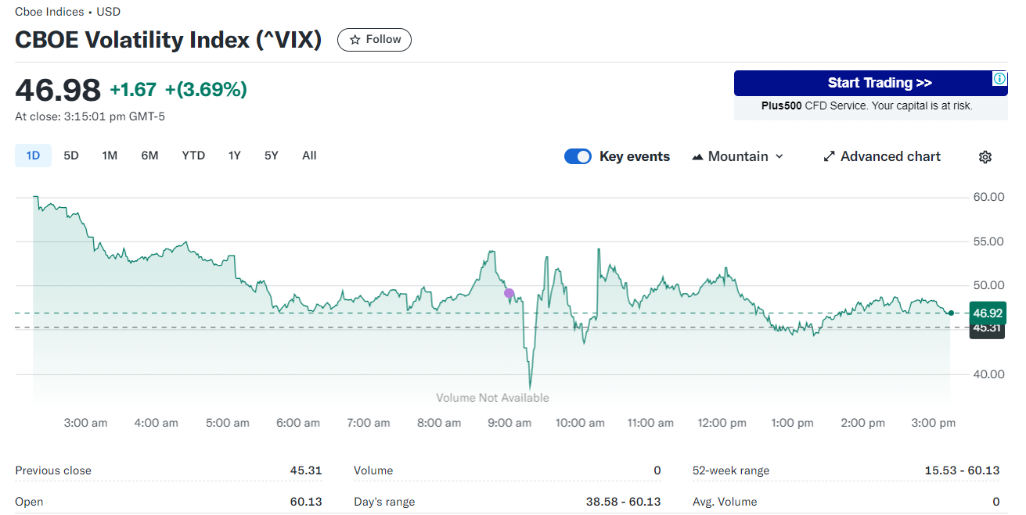Click the +1.67 price change value
The image size is (1026, 515).
pos(133,90)
